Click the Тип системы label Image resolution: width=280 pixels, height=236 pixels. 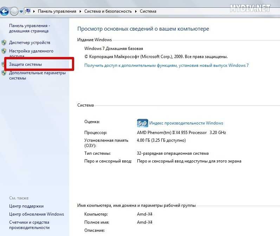(98, 153)
